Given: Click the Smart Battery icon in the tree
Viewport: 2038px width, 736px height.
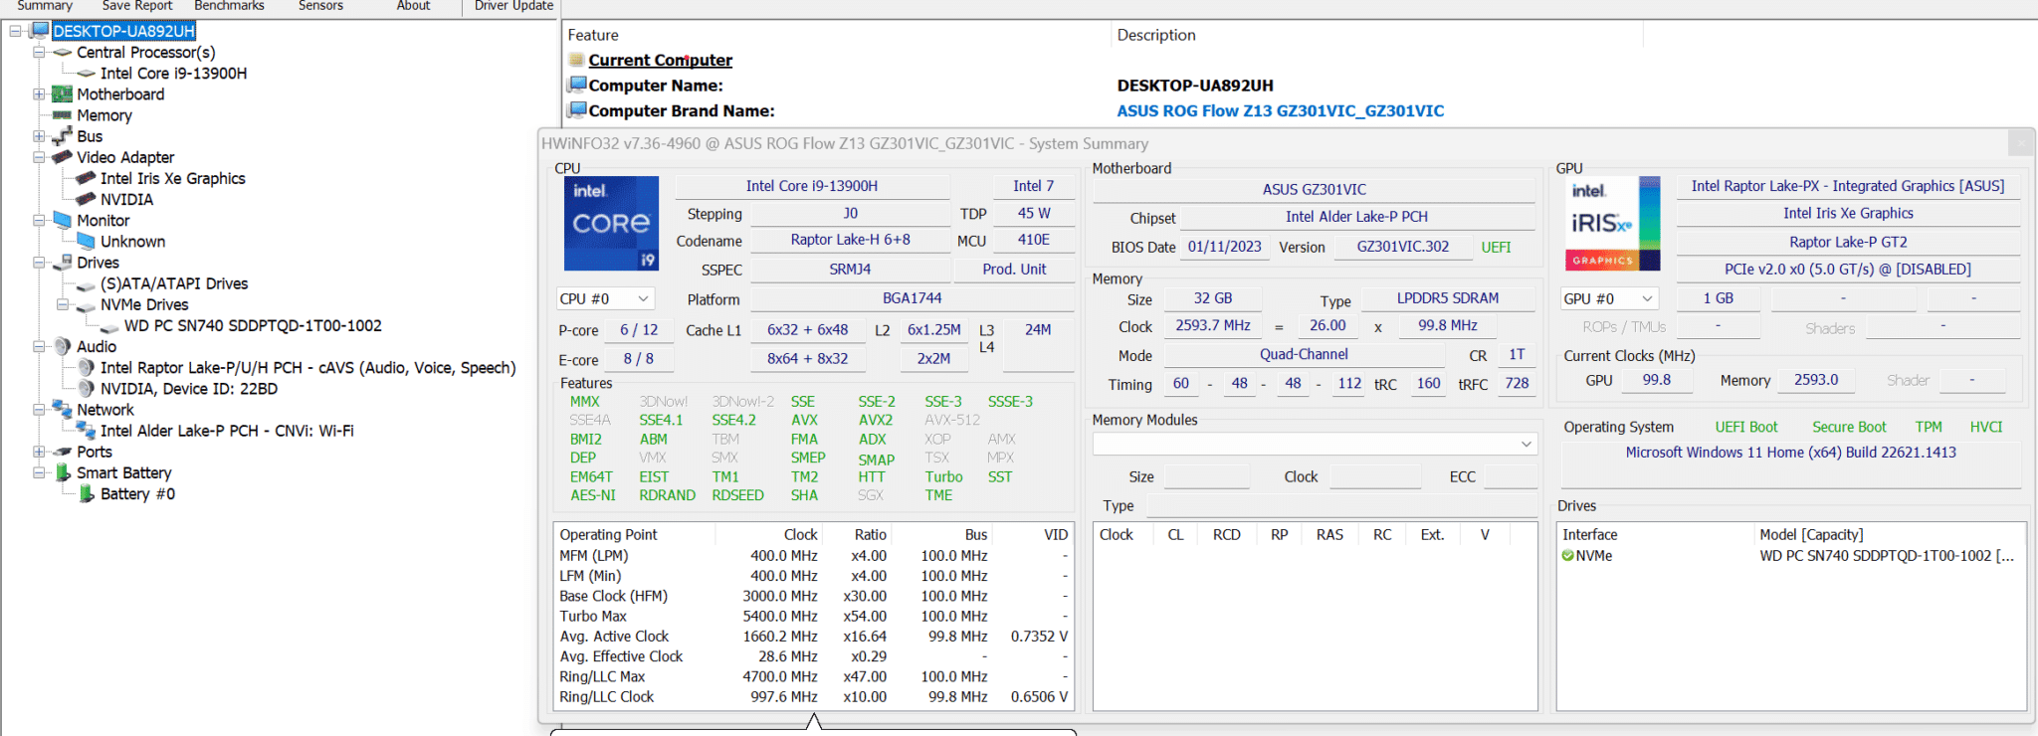Looking at the screenshot, I should point(63,472).
